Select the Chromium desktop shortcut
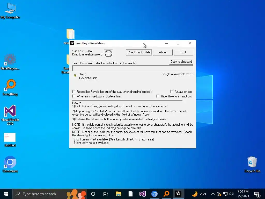The image size is (265, 199). (x=10, y=164)
